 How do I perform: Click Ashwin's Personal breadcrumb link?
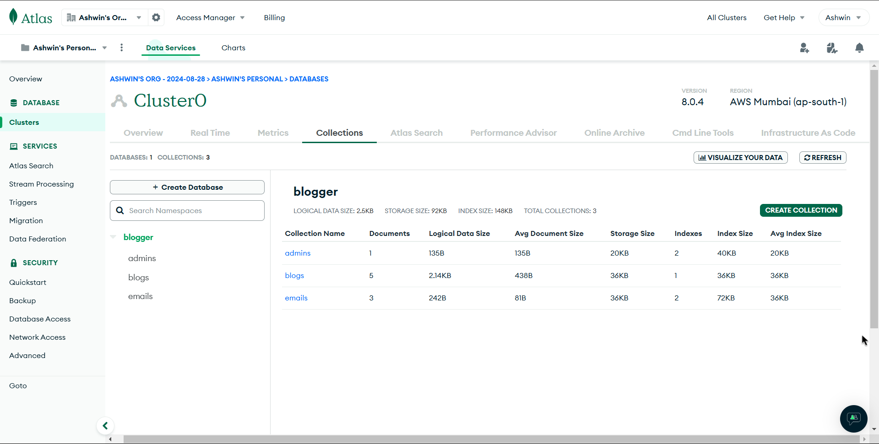click(x=247, y=79)
